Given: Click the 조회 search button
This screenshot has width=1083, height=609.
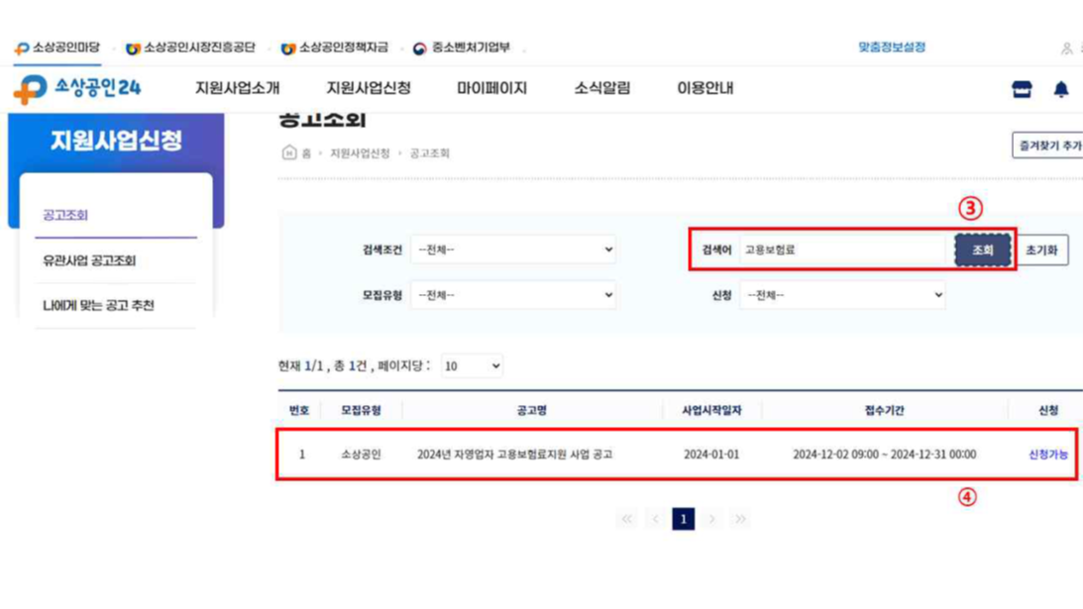Looking at the screenshot, I should point(986,251).
